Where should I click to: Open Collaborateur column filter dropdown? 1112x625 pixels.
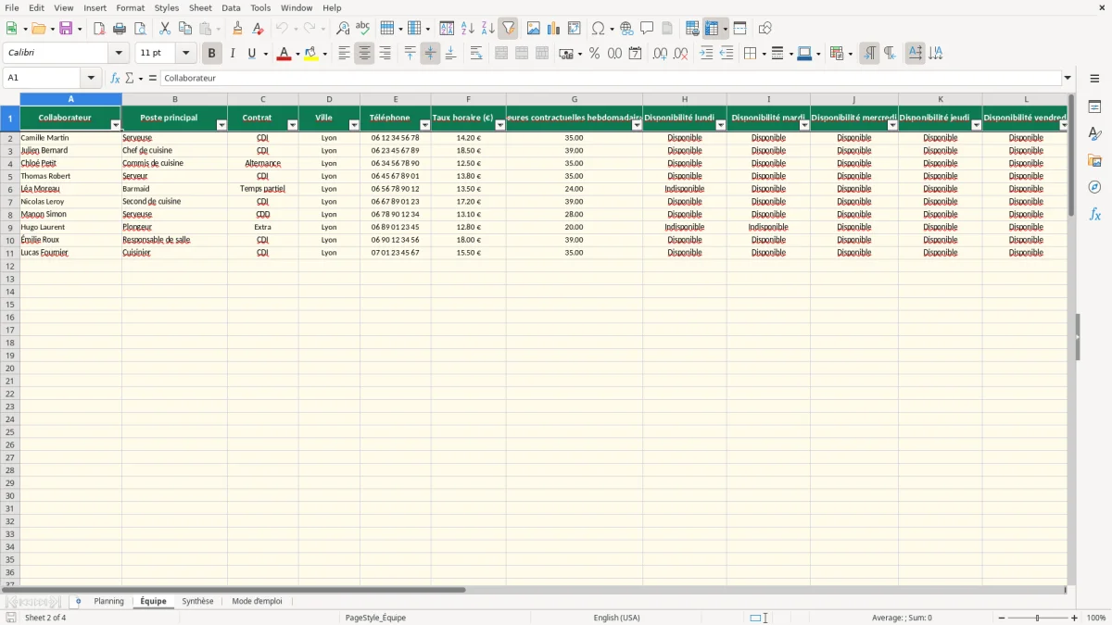tap(116, 125)
